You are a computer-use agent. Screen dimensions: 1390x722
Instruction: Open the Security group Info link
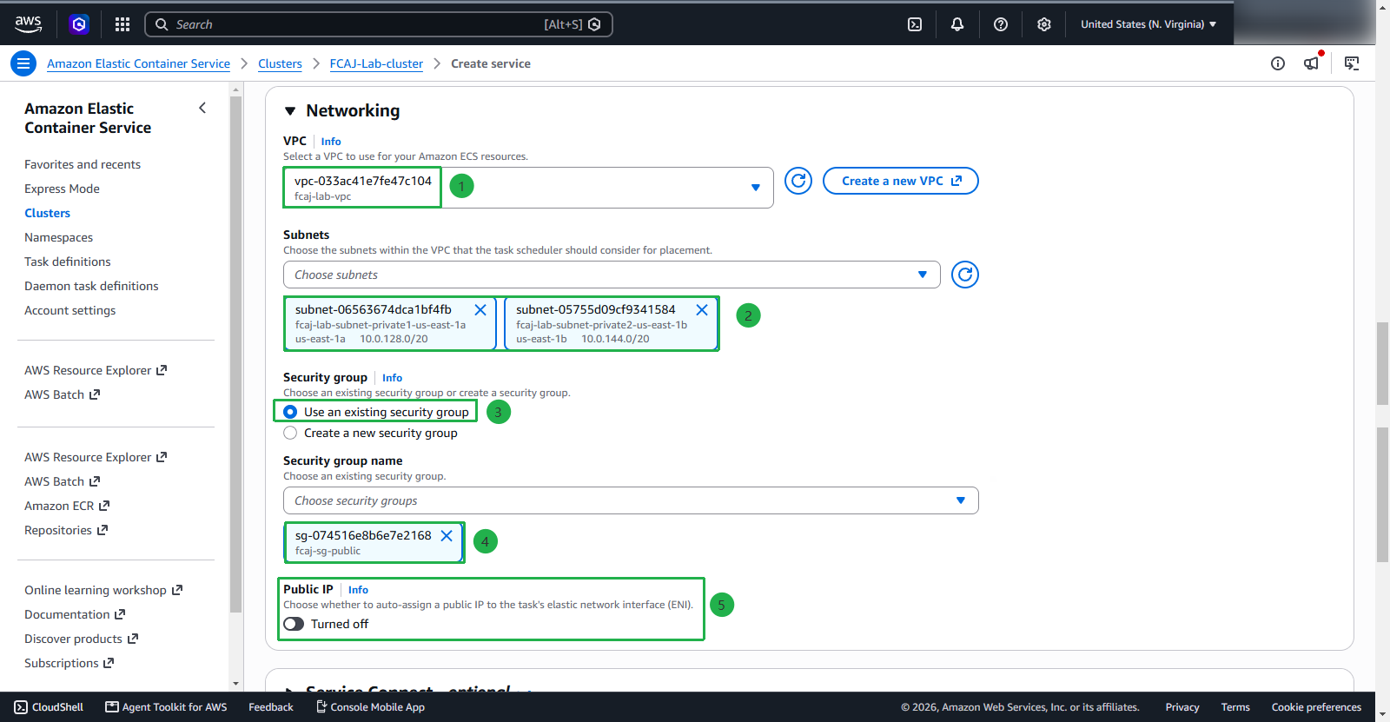click(x=392, y=378)
